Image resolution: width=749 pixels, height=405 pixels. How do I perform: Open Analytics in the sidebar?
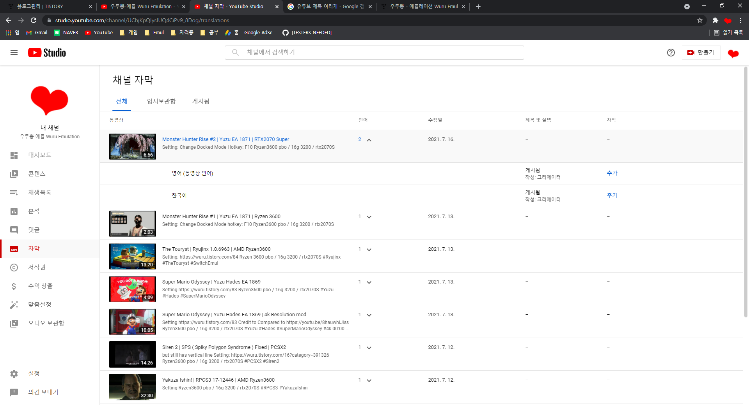tap(50, 211)
